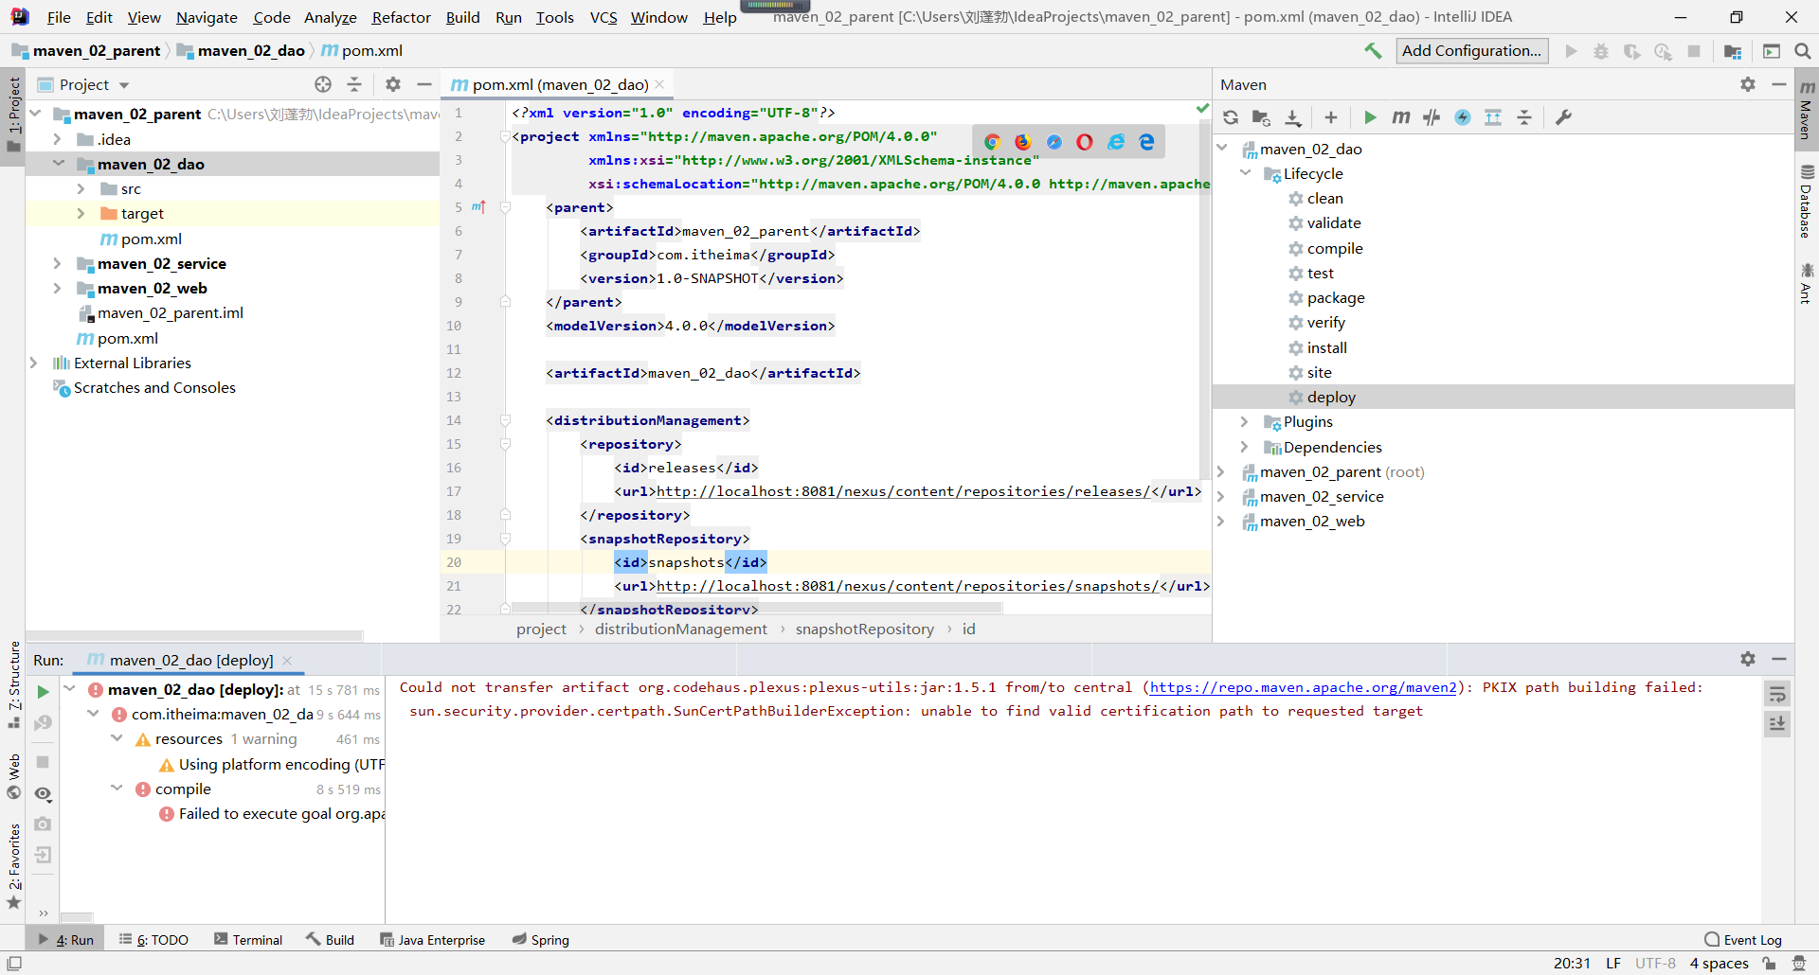The image size is (1819, 975).
Task: Expand the Dependencies node in Maven panel
Action: (x=1246, y=447)
